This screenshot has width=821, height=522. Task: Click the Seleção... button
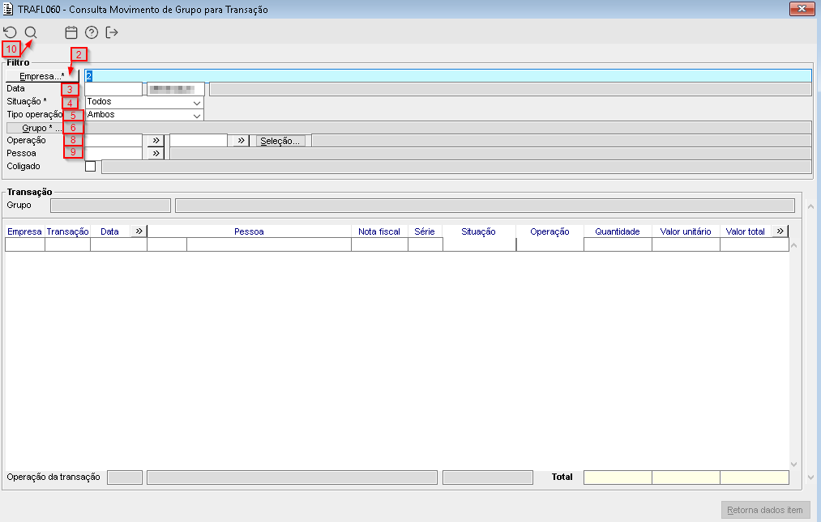[x=280, y=141]
